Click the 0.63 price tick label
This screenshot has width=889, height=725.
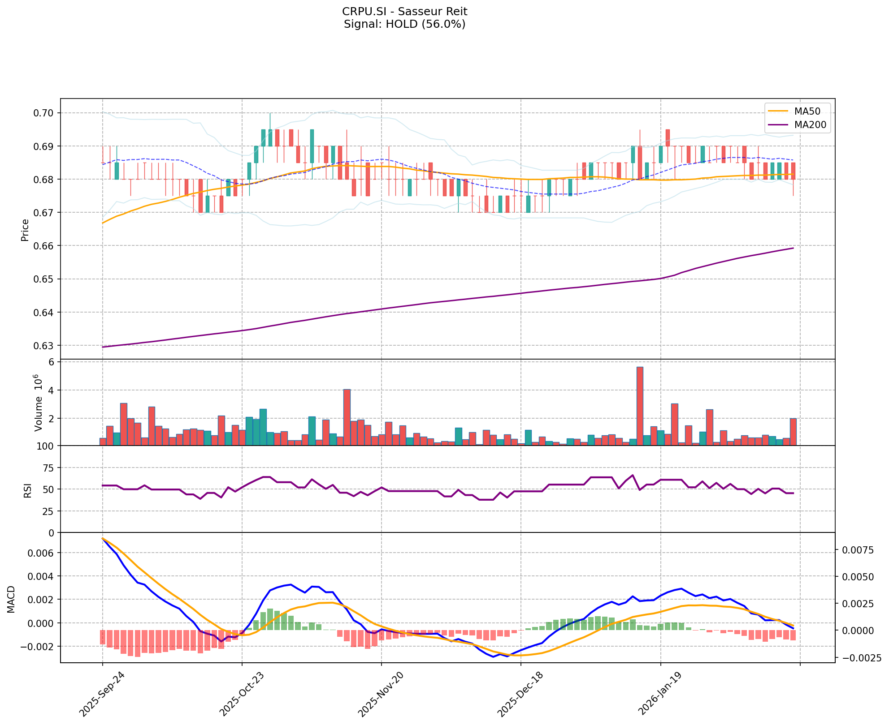pyautogui.click(x=44, y=346)
